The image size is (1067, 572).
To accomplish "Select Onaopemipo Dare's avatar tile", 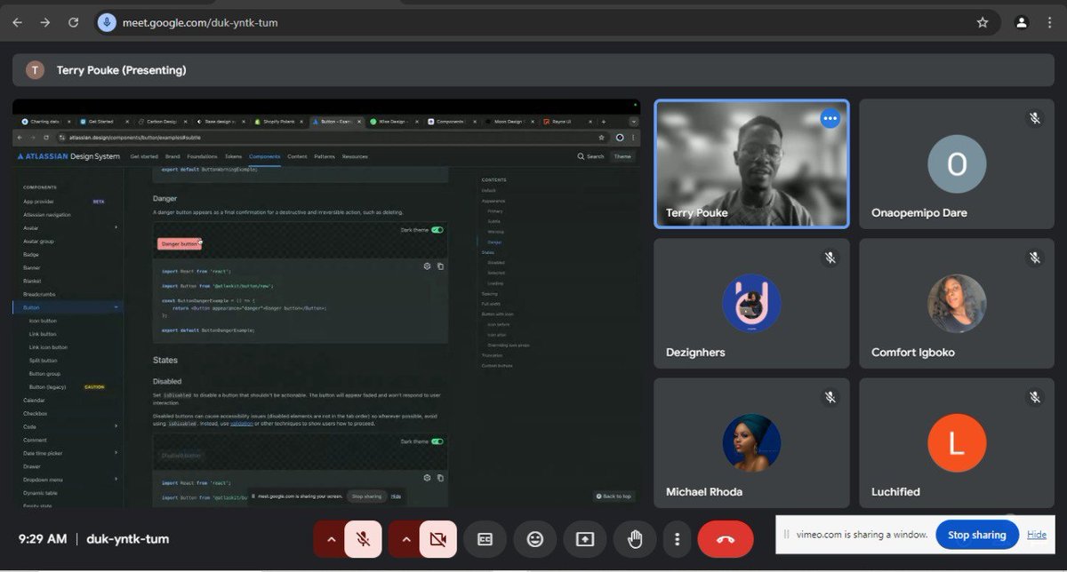I will [957, 164].
